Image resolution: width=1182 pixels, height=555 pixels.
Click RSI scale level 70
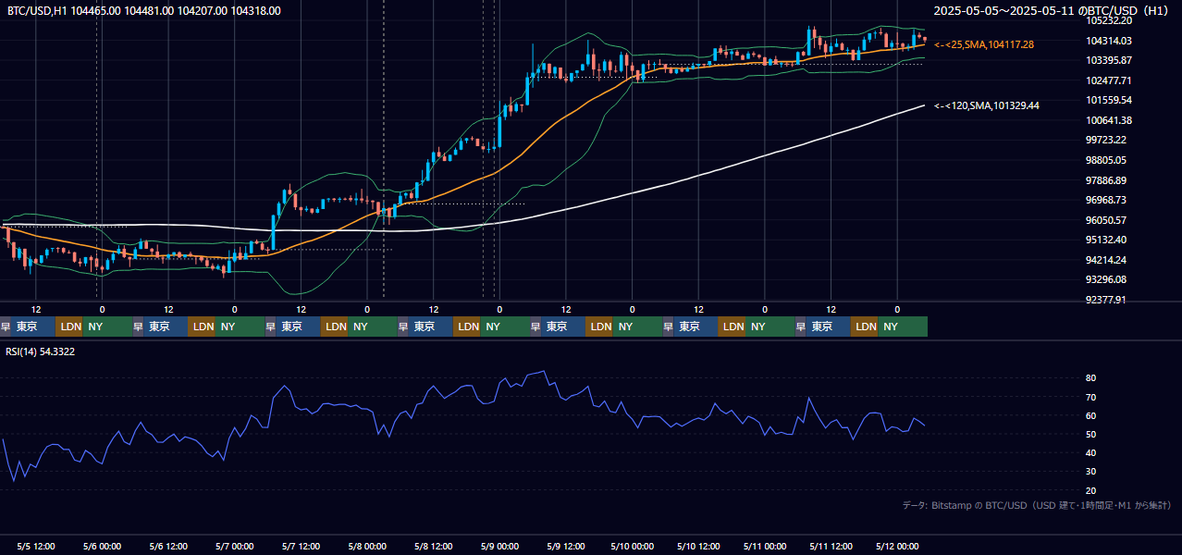point(1091,397)
